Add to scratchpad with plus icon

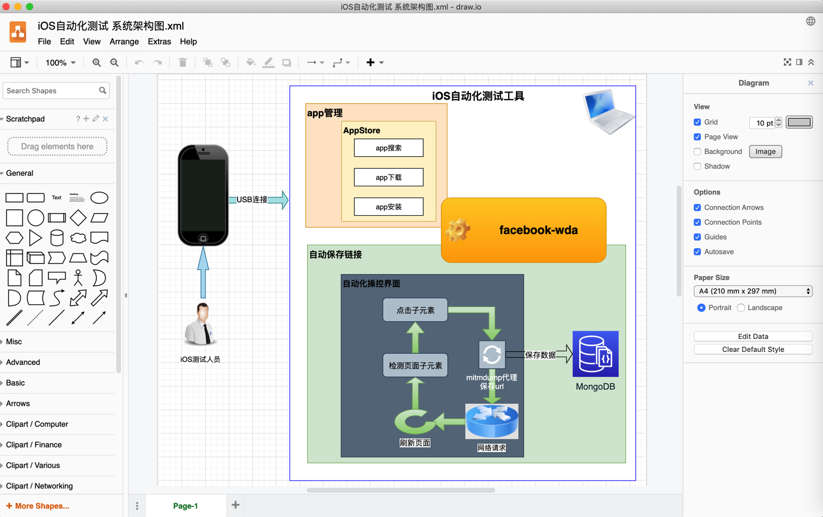(x=86, y=119)
